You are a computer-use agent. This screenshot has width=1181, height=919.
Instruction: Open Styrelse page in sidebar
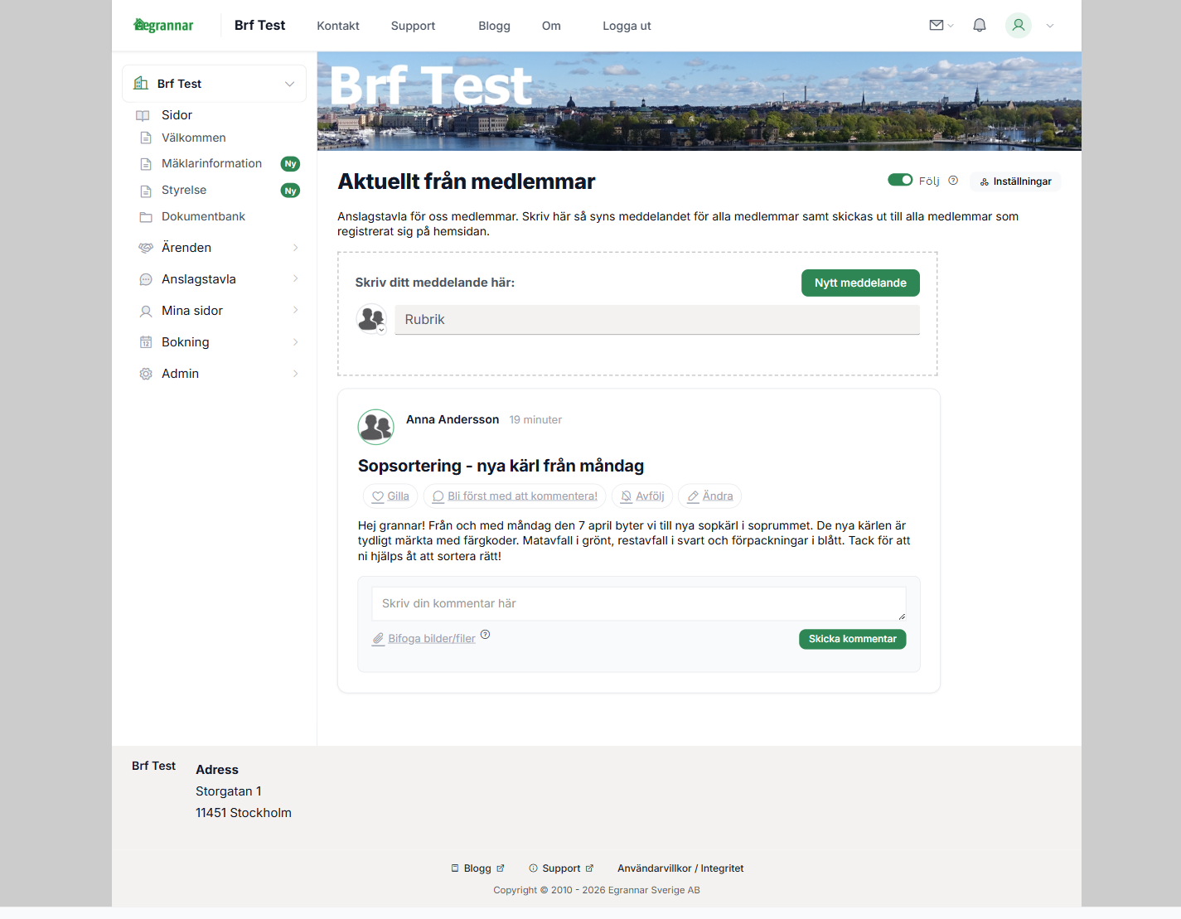(x=184, y=190)
